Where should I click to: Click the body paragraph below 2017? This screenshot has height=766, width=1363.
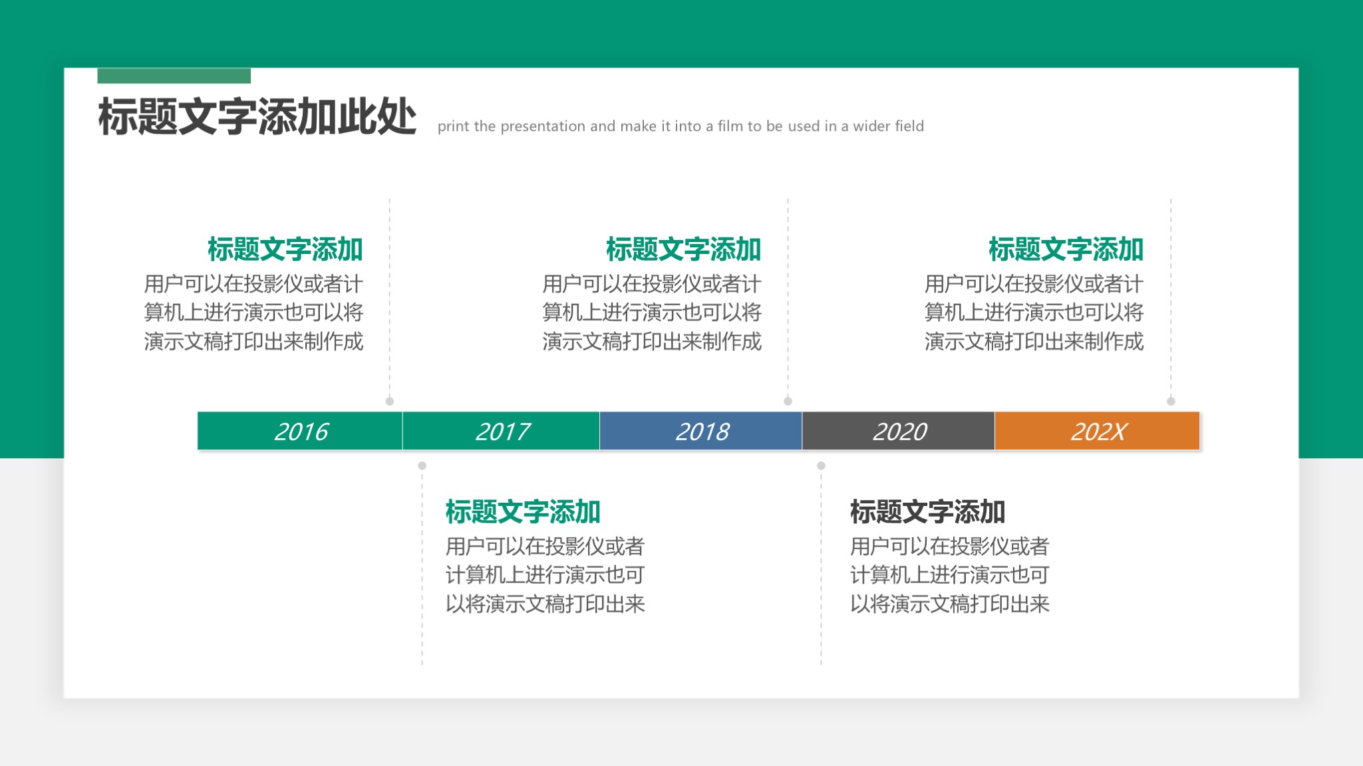click(x=545, y=575)
